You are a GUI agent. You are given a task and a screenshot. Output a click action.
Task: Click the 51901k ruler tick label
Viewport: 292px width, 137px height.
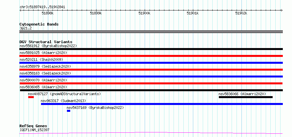coord(193,13)
